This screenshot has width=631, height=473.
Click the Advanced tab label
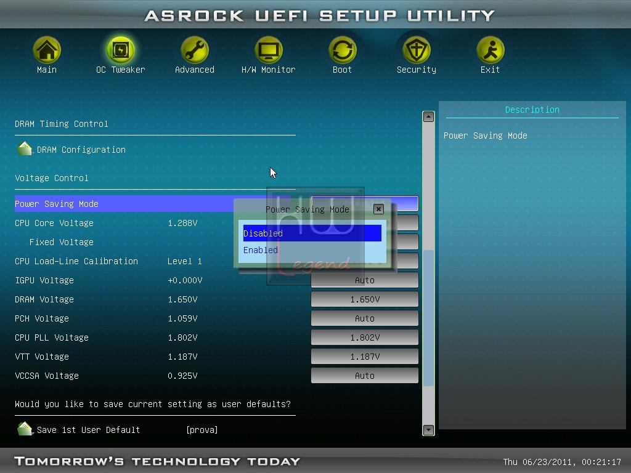point(194,70)
